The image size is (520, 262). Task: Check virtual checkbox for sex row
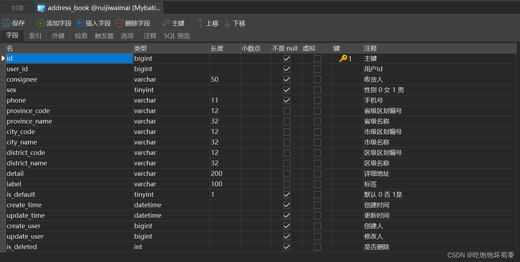point(318,90)
